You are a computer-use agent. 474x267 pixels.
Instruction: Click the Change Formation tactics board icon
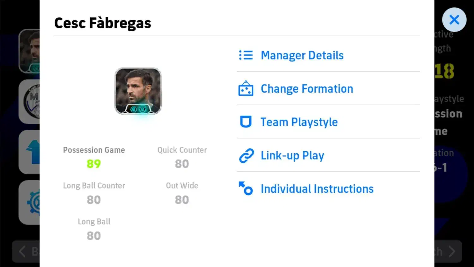coord(246,89)
